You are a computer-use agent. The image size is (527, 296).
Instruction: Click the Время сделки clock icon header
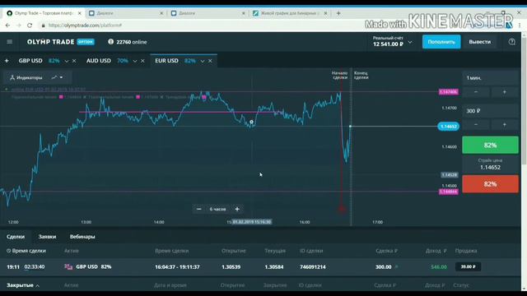9,251
